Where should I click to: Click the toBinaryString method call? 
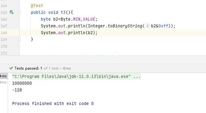pos(125,26)
